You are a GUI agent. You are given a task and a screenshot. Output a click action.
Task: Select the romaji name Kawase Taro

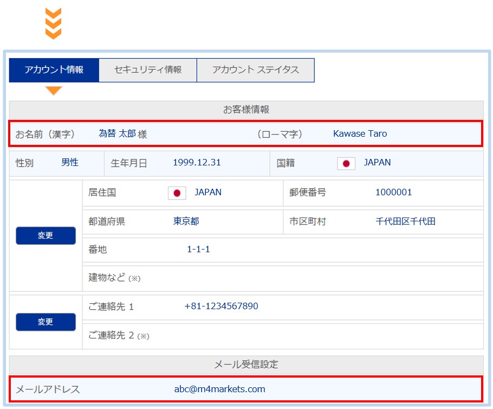(x=360, y=133)
